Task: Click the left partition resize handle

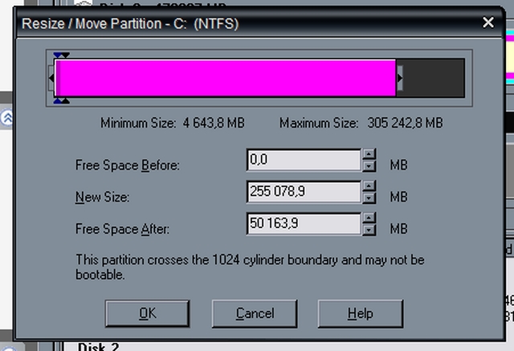Action: (x=51, y=78)
